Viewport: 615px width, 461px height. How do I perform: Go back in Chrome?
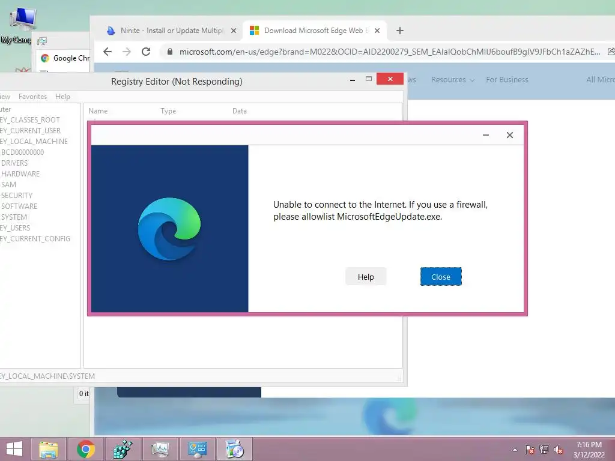(108, 52)
